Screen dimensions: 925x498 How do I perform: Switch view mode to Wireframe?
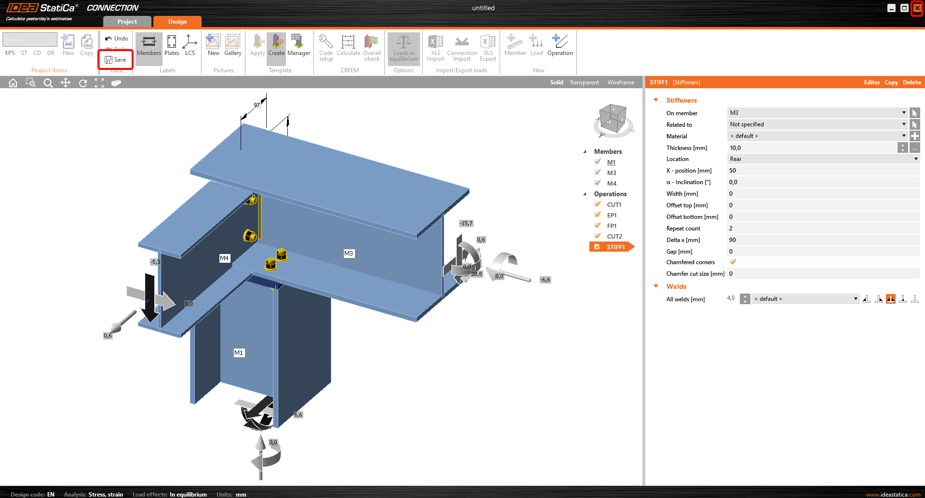coord(621,82)
